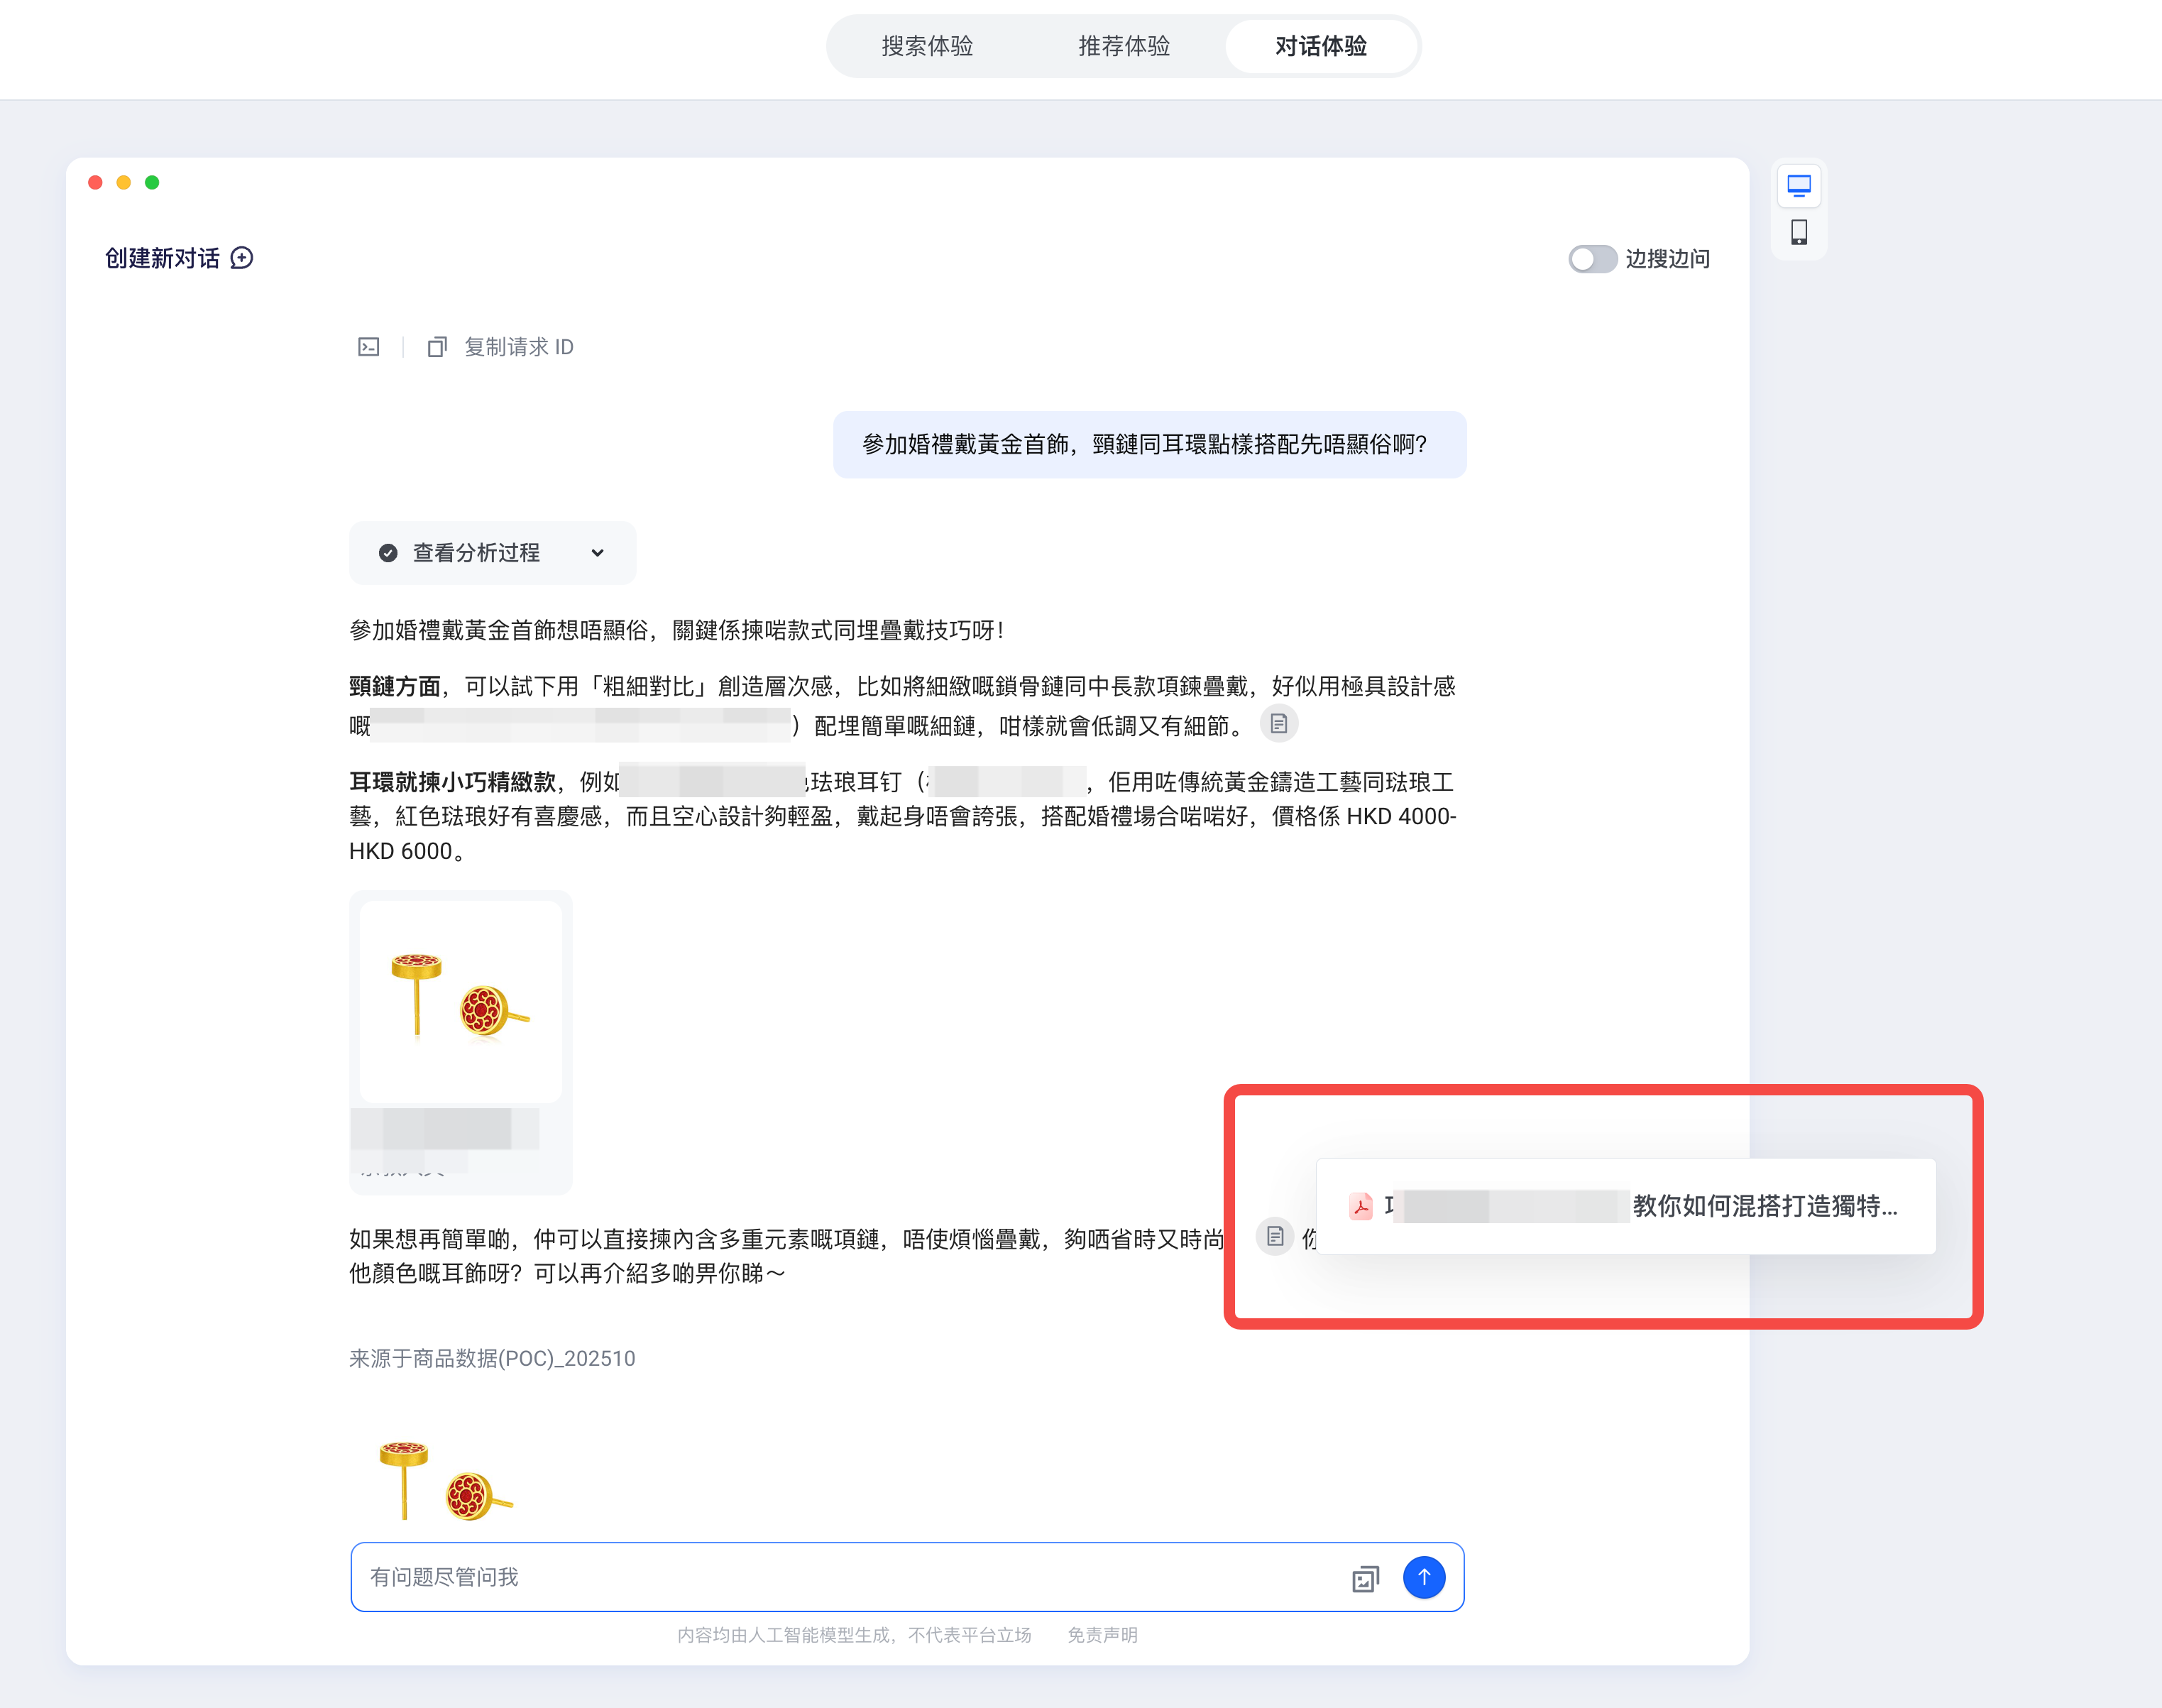
Task: Expand the 查看分析过程 dropdown
Action: [476, 553]
